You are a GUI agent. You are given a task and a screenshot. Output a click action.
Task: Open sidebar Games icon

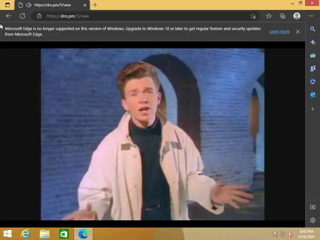pos(312,68)
